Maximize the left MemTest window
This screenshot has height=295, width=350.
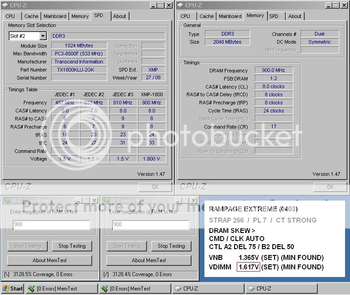point(86,201)
